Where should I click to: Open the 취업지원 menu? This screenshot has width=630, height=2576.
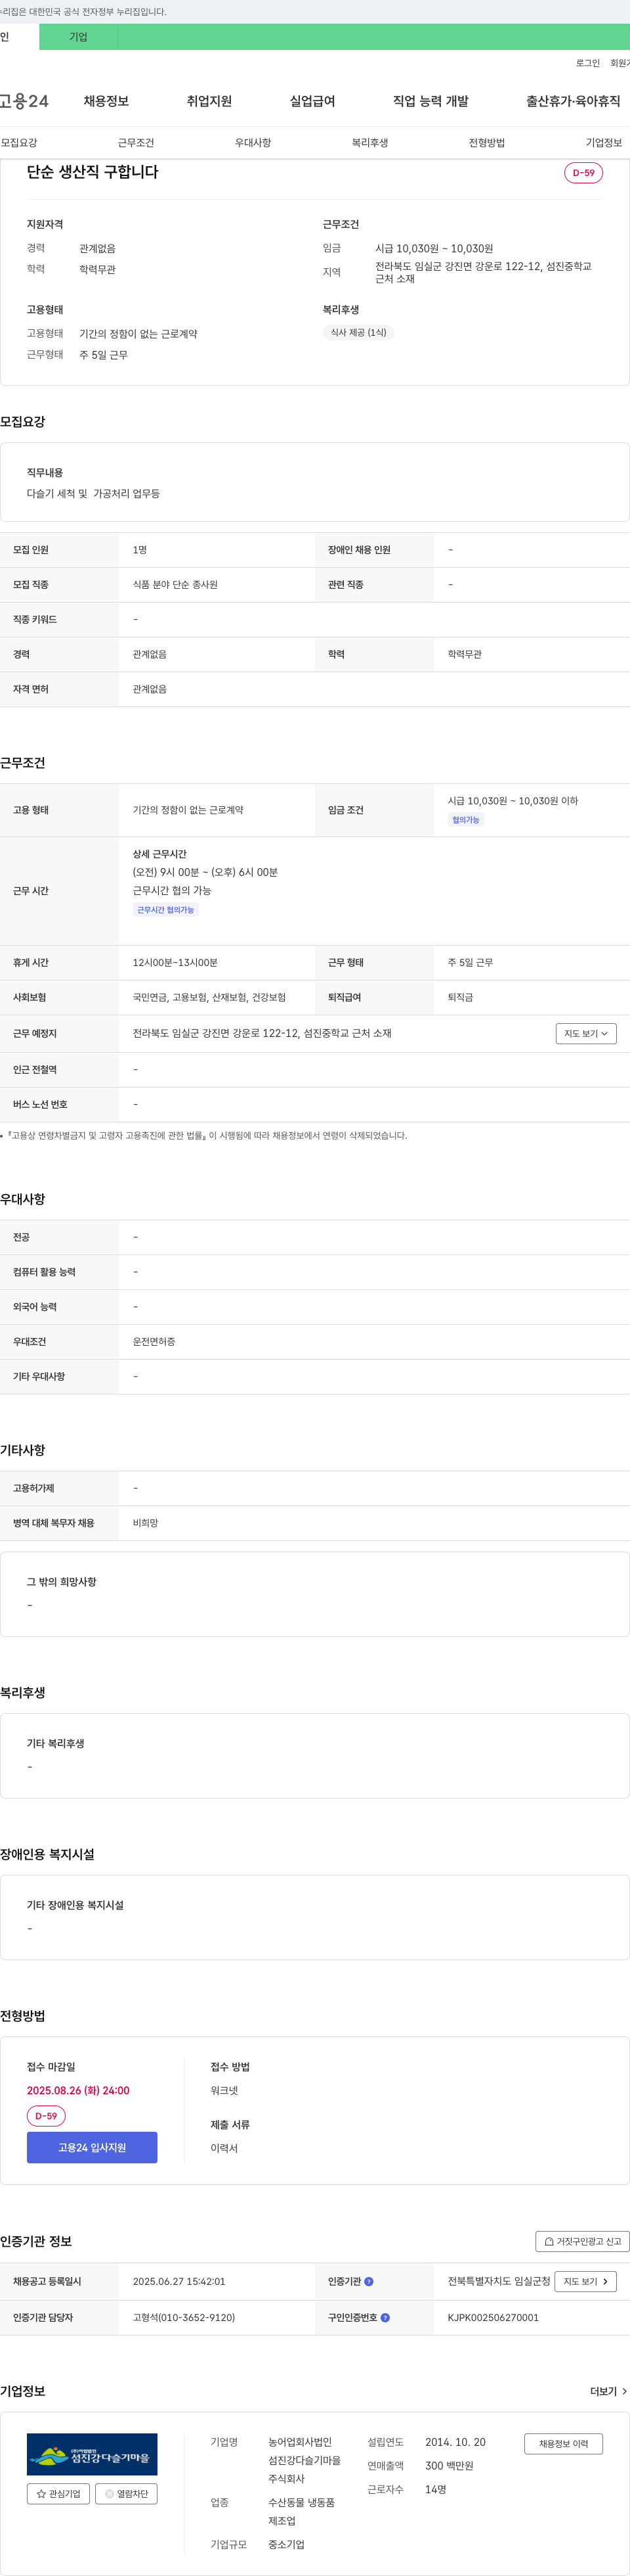click(209, 101)
